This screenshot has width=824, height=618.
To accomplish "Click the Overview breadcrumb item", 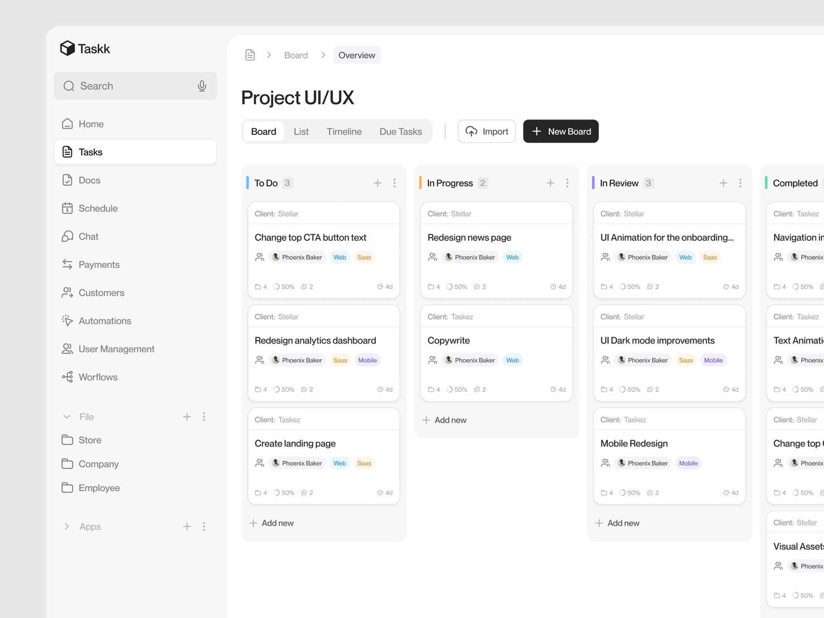I will (357, 55).
